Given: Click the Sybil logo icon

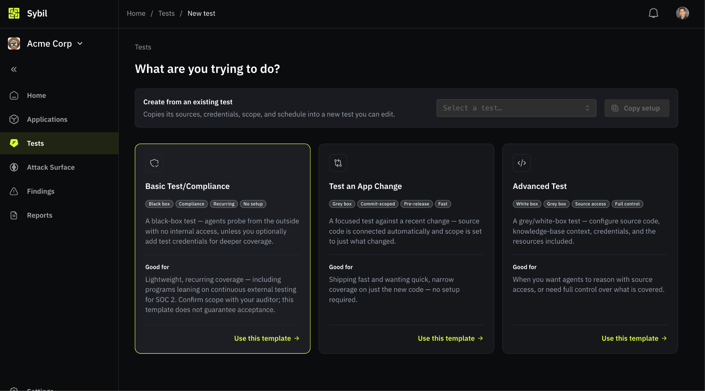Looking at the screenshot, I should point(14,13).
